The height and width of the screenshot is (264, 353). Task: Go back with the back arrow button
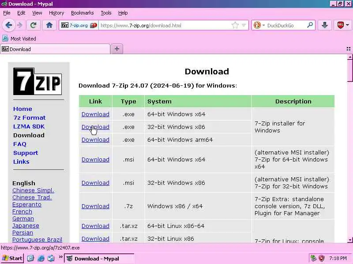(8, 25)
